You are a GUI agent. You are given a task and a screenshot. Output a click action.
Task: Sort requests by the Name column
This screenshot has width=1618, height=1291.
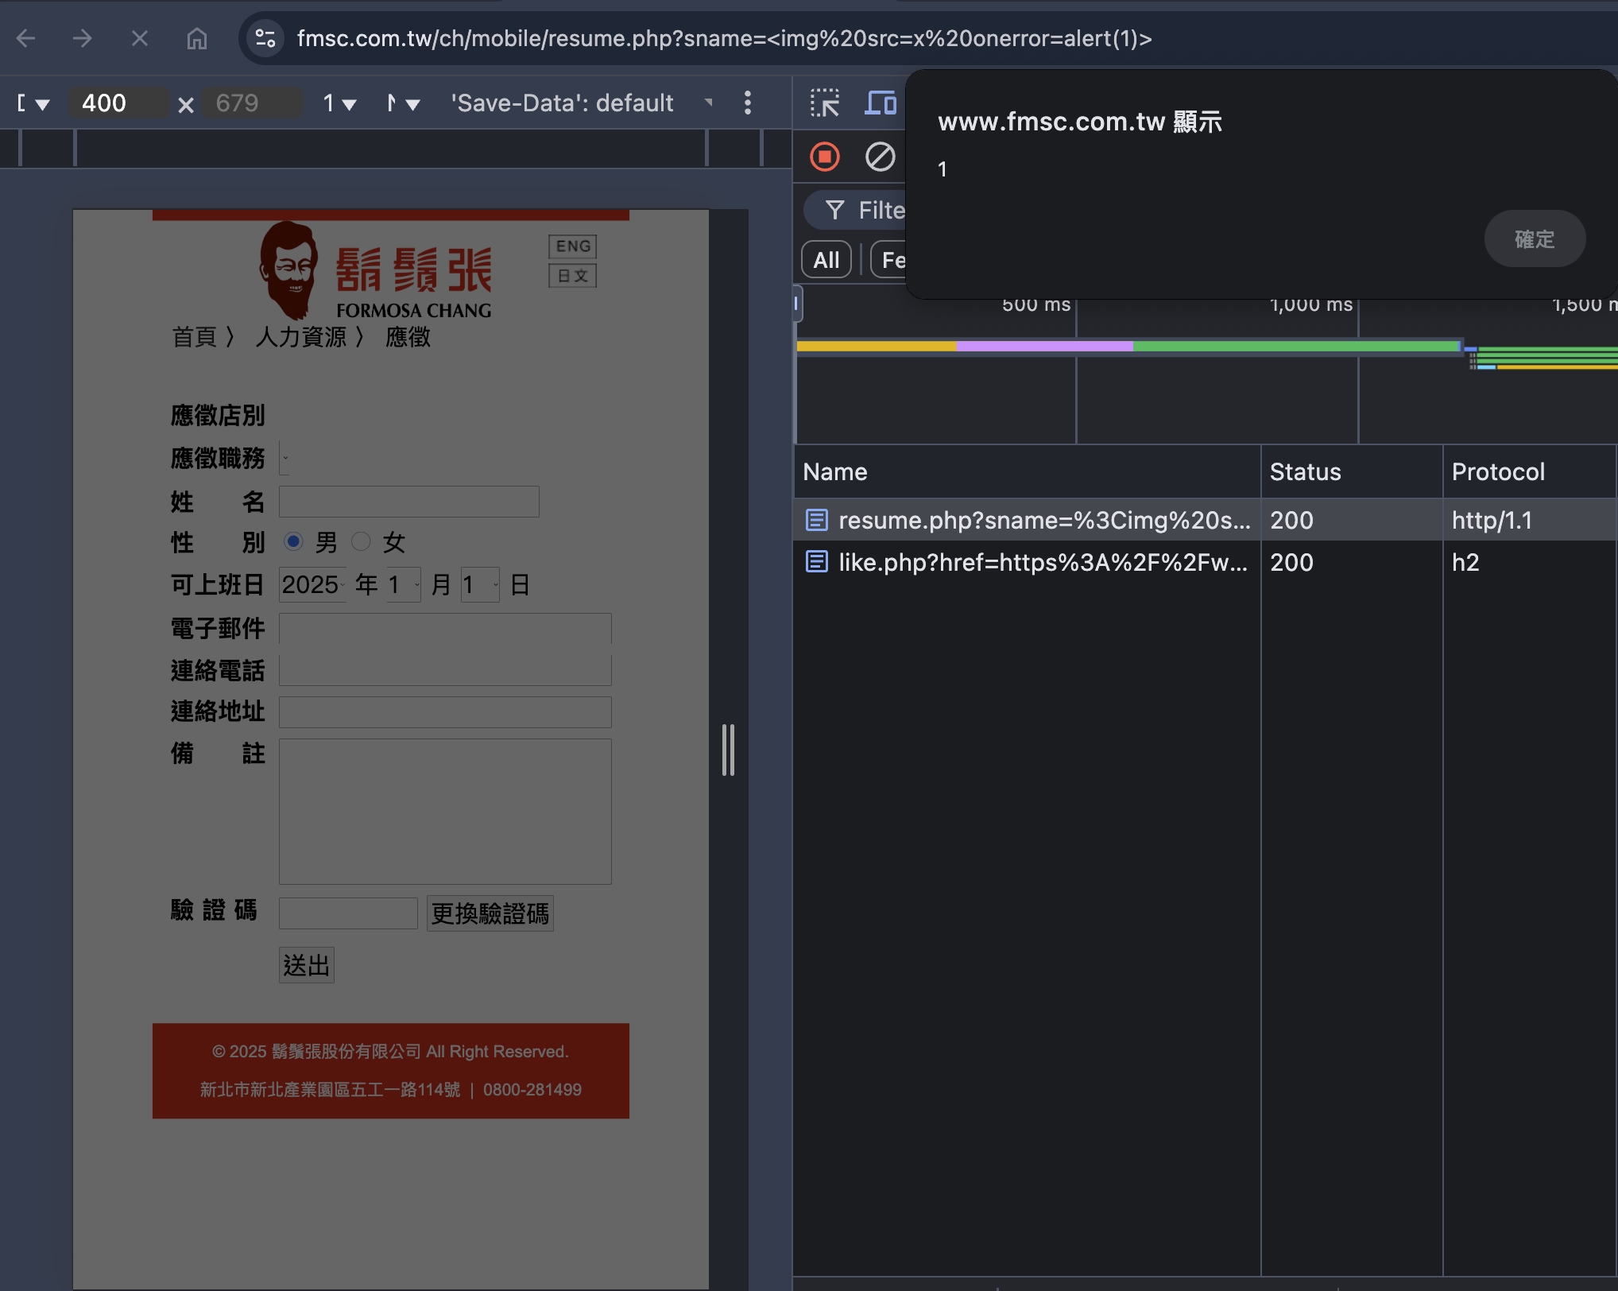click(1027, 471)
